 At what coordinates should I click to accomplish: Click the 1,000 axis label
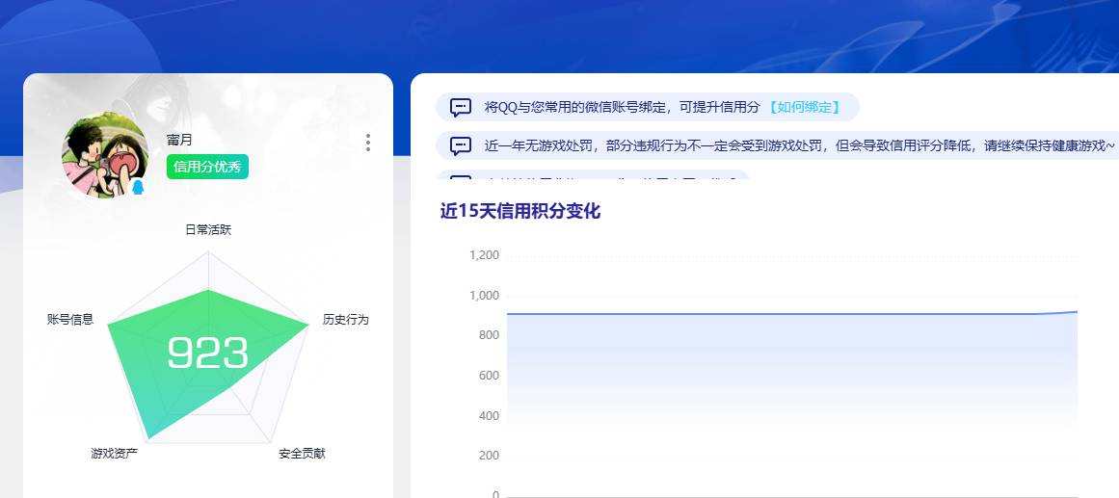click(x=484, y=296)
